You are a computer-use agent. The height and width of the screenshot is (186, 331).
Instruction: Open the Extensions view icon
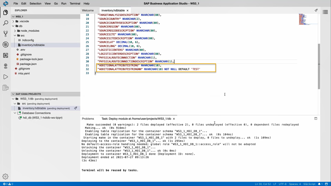(6, 55)
